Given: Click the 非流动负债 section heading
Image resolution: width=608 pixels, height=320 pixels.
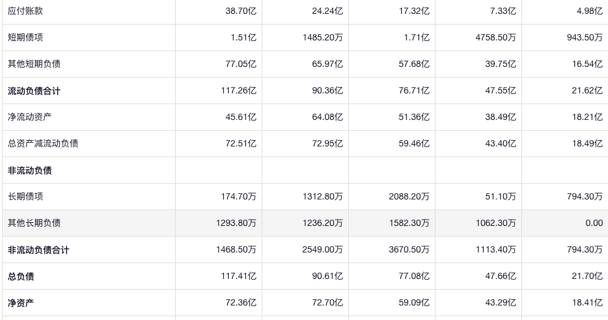Looking at the screenshot, I should 30,170.
